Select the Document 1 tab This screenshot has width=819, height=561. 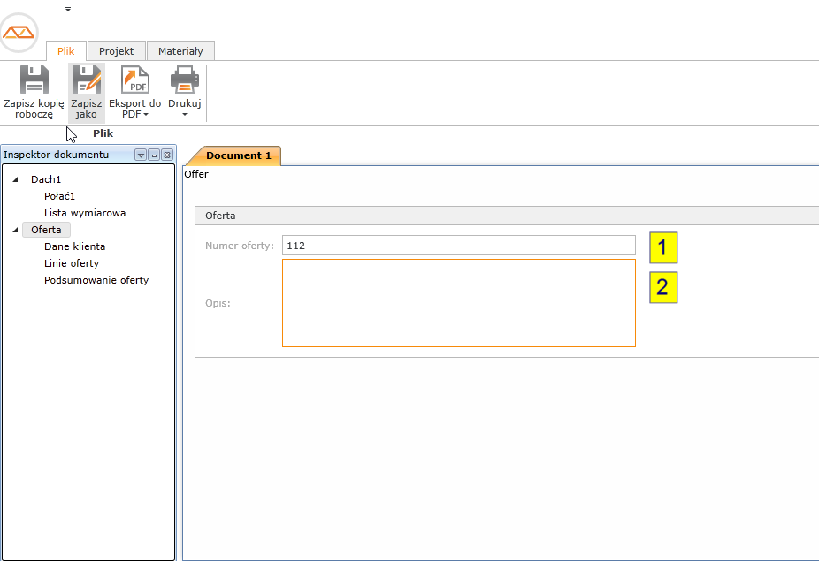pyautogui.click(x=238, y=155)
